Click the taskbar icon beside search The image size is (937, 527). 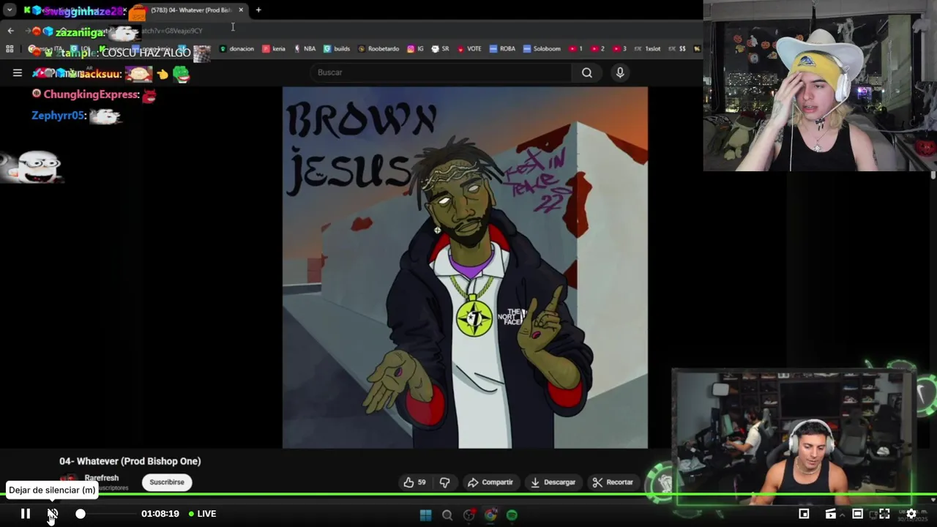(469, 515)
